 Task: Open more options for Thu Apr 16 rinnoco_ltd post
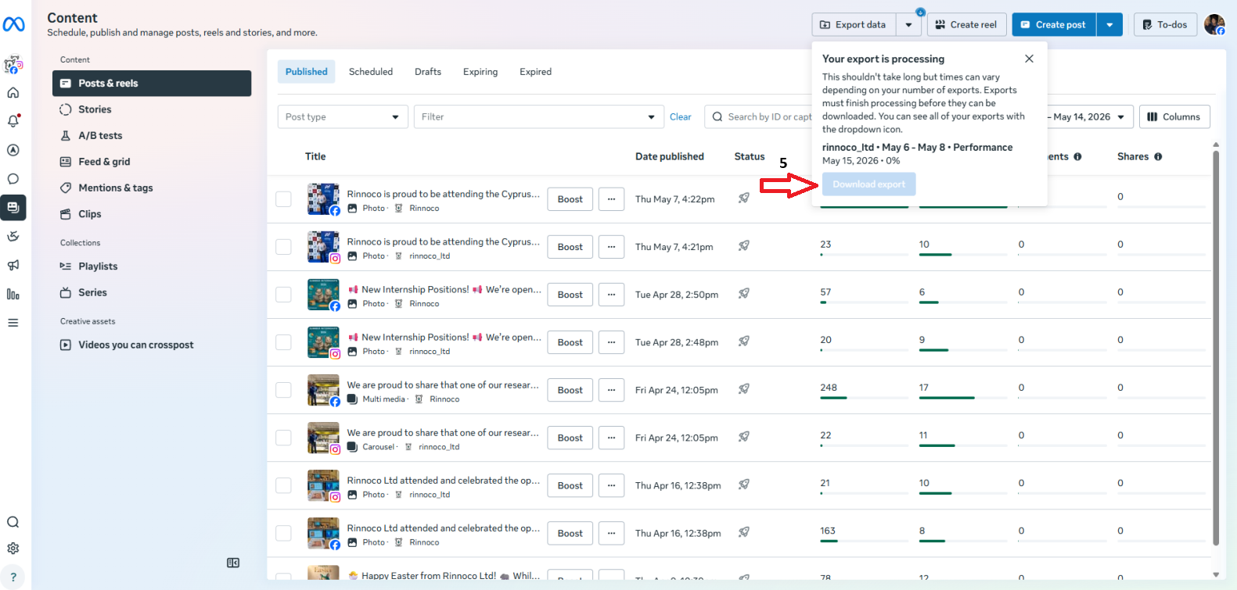611,485
